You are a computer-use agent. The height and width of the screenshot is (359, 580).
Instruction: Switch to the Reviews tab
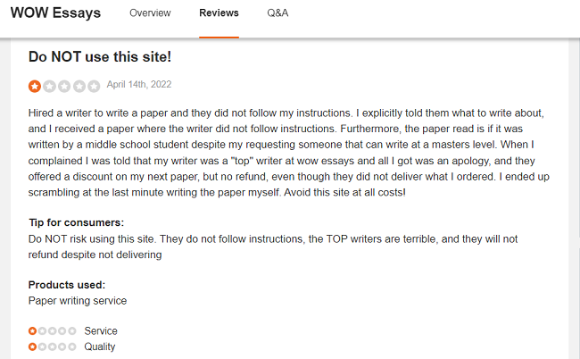pos(219,13)
